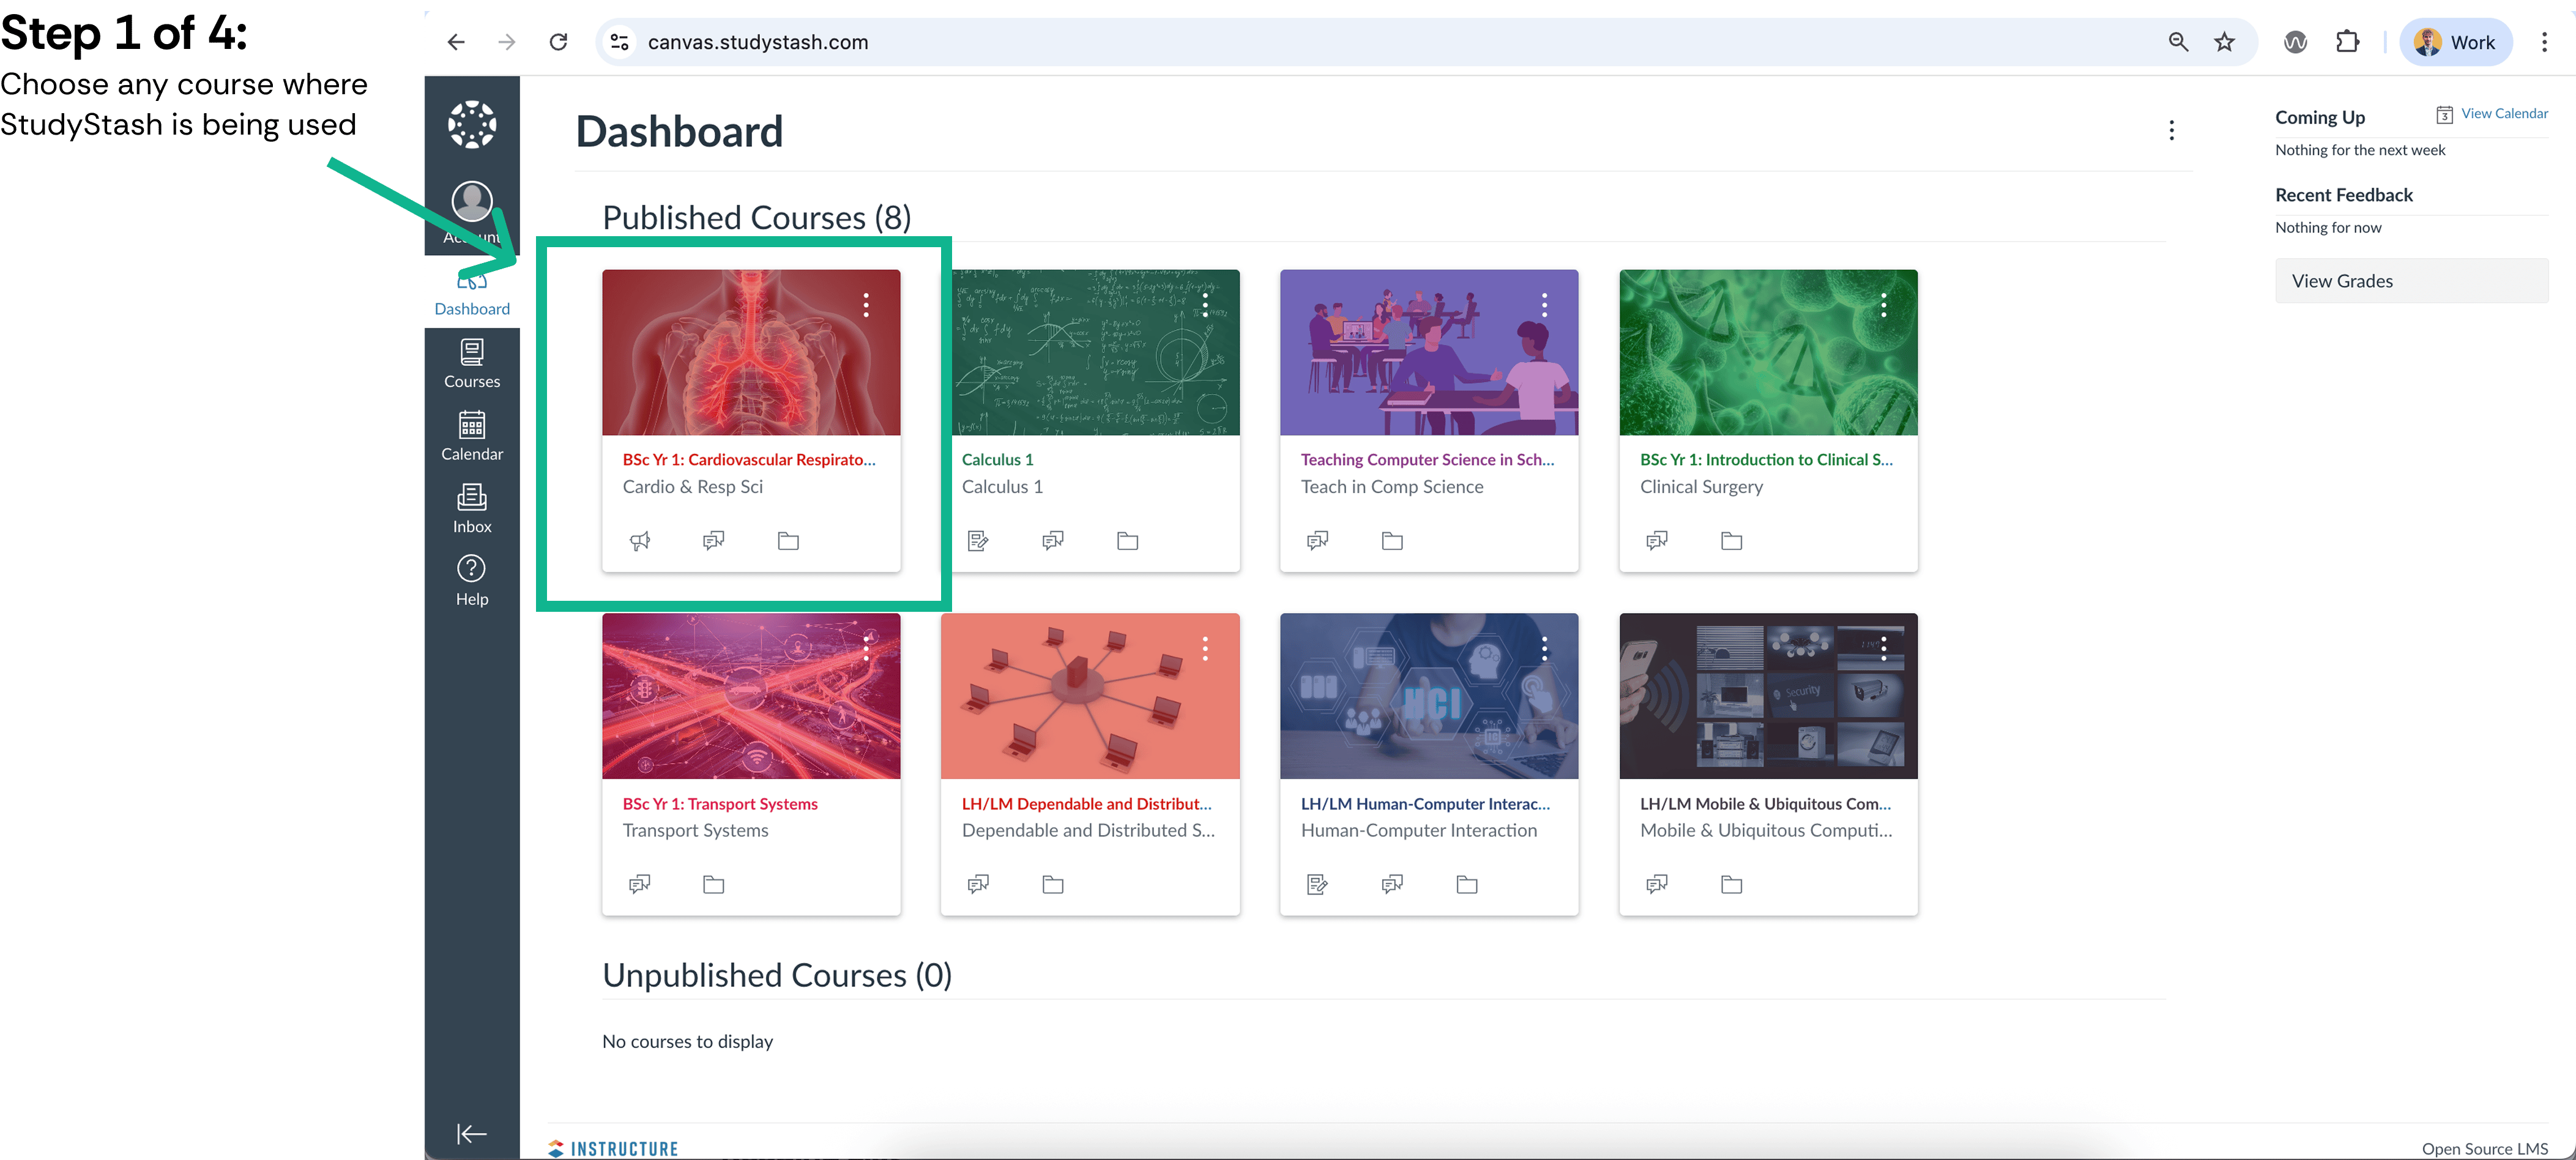2576x1160 pixels.
Task: Open BSc Yr 1: Transport Systems course link
Action: tap(720, 804)
